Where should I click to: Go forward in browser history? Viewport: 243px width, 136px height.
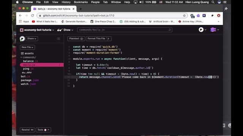26,15
